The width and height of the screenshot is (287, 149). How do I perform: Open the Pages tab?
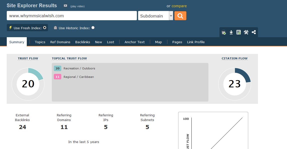177,42
